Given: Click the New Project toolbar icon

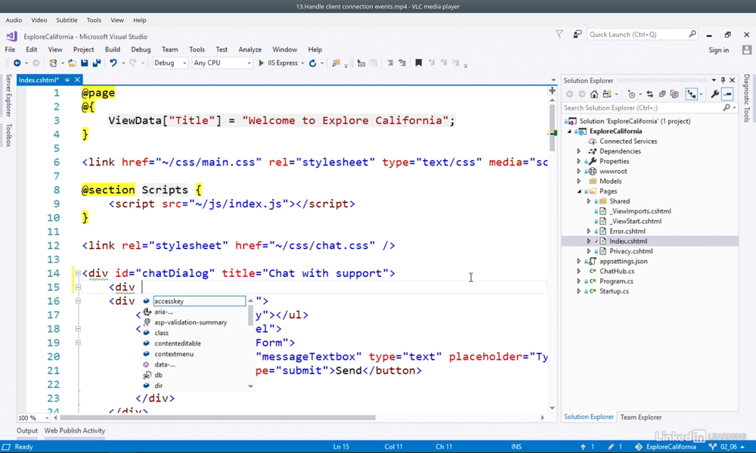Looking at the screenshot, I should [x=53, y=64].
